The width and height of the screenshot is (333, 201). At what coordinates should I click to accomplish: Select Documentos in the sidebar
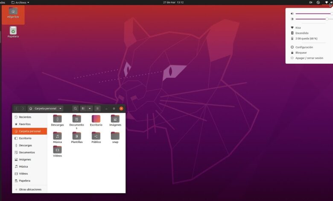tap(29, 152)
